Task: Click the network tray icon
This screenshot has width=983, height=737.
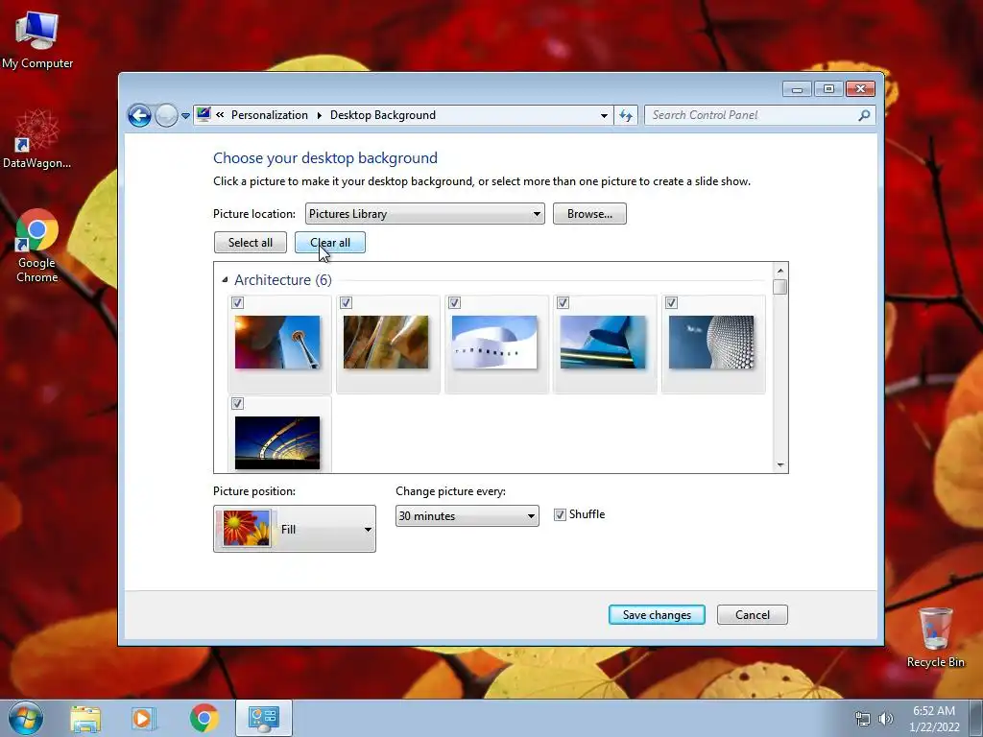Action: pos(863,719)
